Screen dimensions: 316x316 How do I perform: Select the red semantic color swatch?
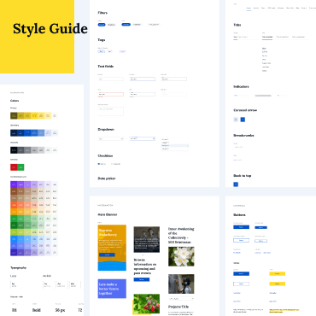click(14, 167)
